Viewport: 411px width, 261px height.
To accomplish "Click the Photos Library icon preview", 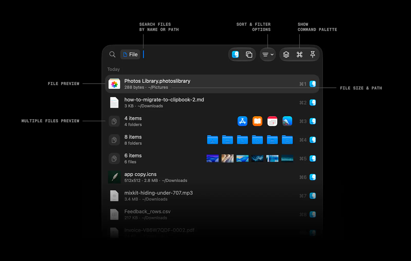I will (114, 84).
